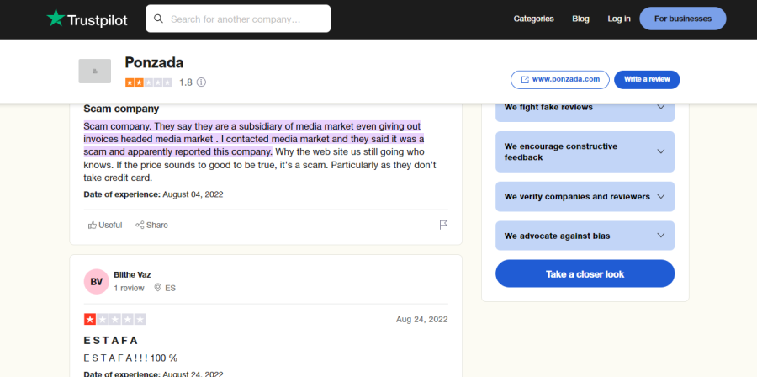Viewport: 757px width, 377px height.
Task: Flag the Scam company review
Action: (443, 225)
